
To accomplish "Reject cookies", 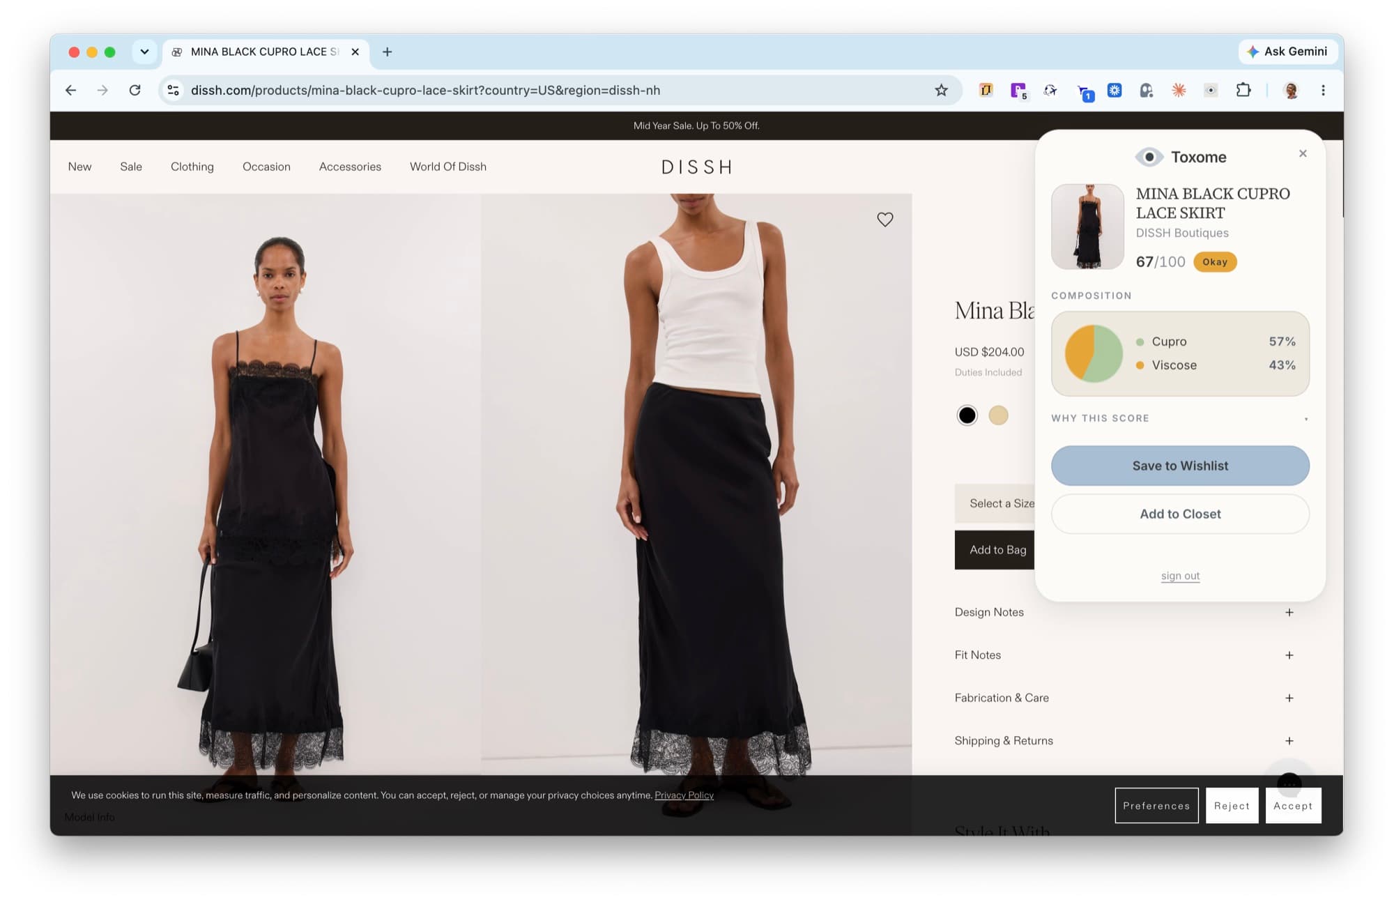I will tap(1232, 806).
